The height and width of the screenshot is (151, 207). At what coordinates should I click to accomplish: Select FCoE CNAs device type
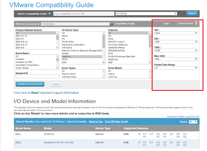(82, 42)
